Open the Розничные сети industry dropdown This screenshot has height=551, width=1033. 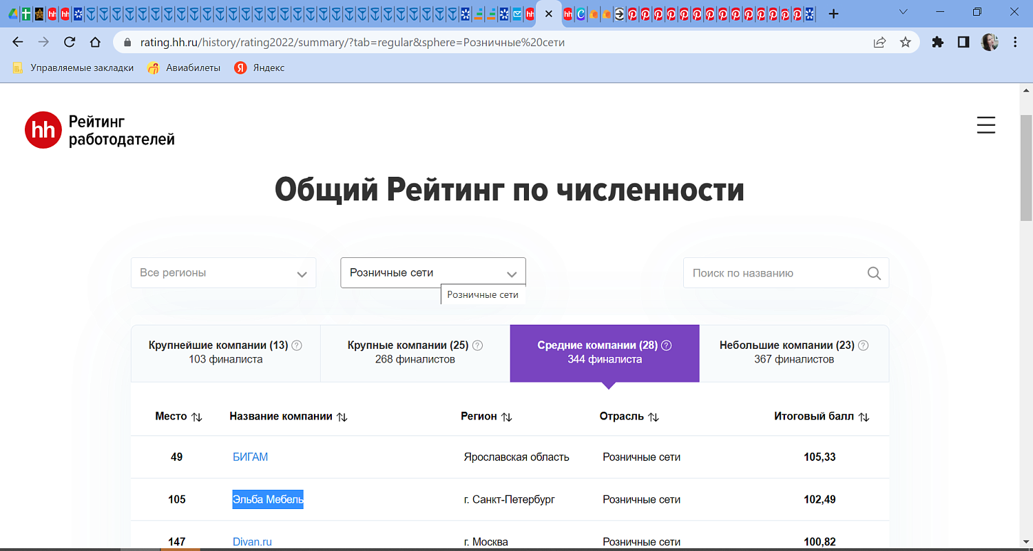432,271
